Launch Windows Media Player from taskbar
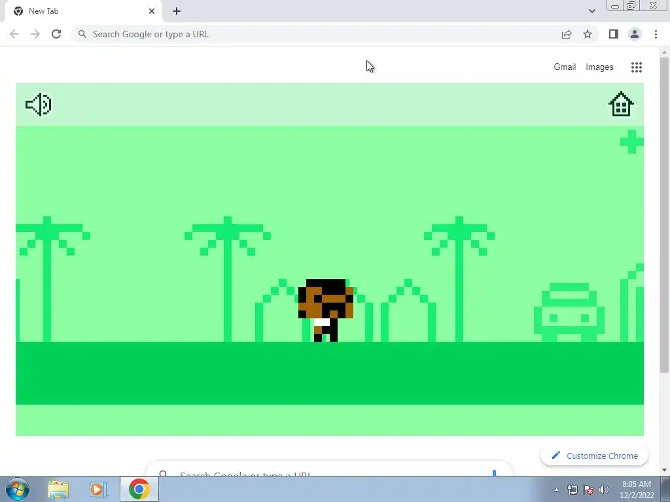This screenshot has height=502, width=670. pos(98,489)
